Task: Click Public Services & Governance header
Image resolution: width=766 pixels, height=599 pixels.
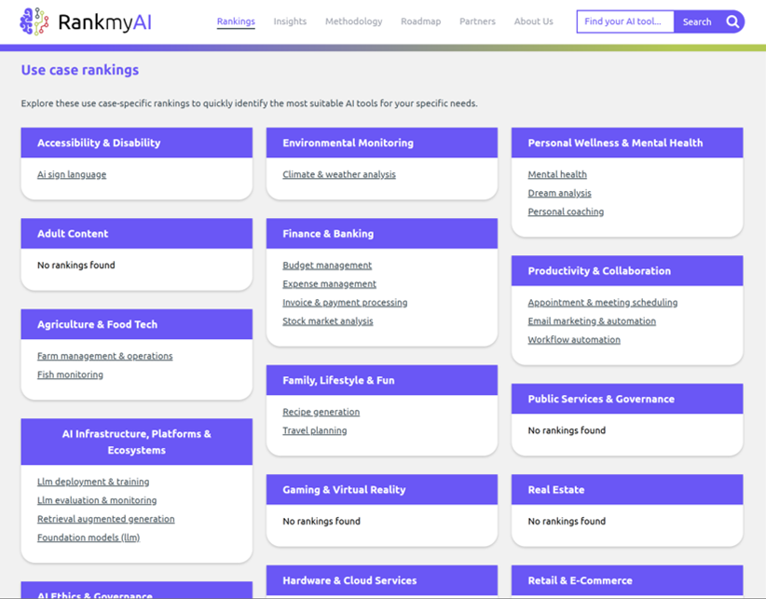Action: [627, 399]
